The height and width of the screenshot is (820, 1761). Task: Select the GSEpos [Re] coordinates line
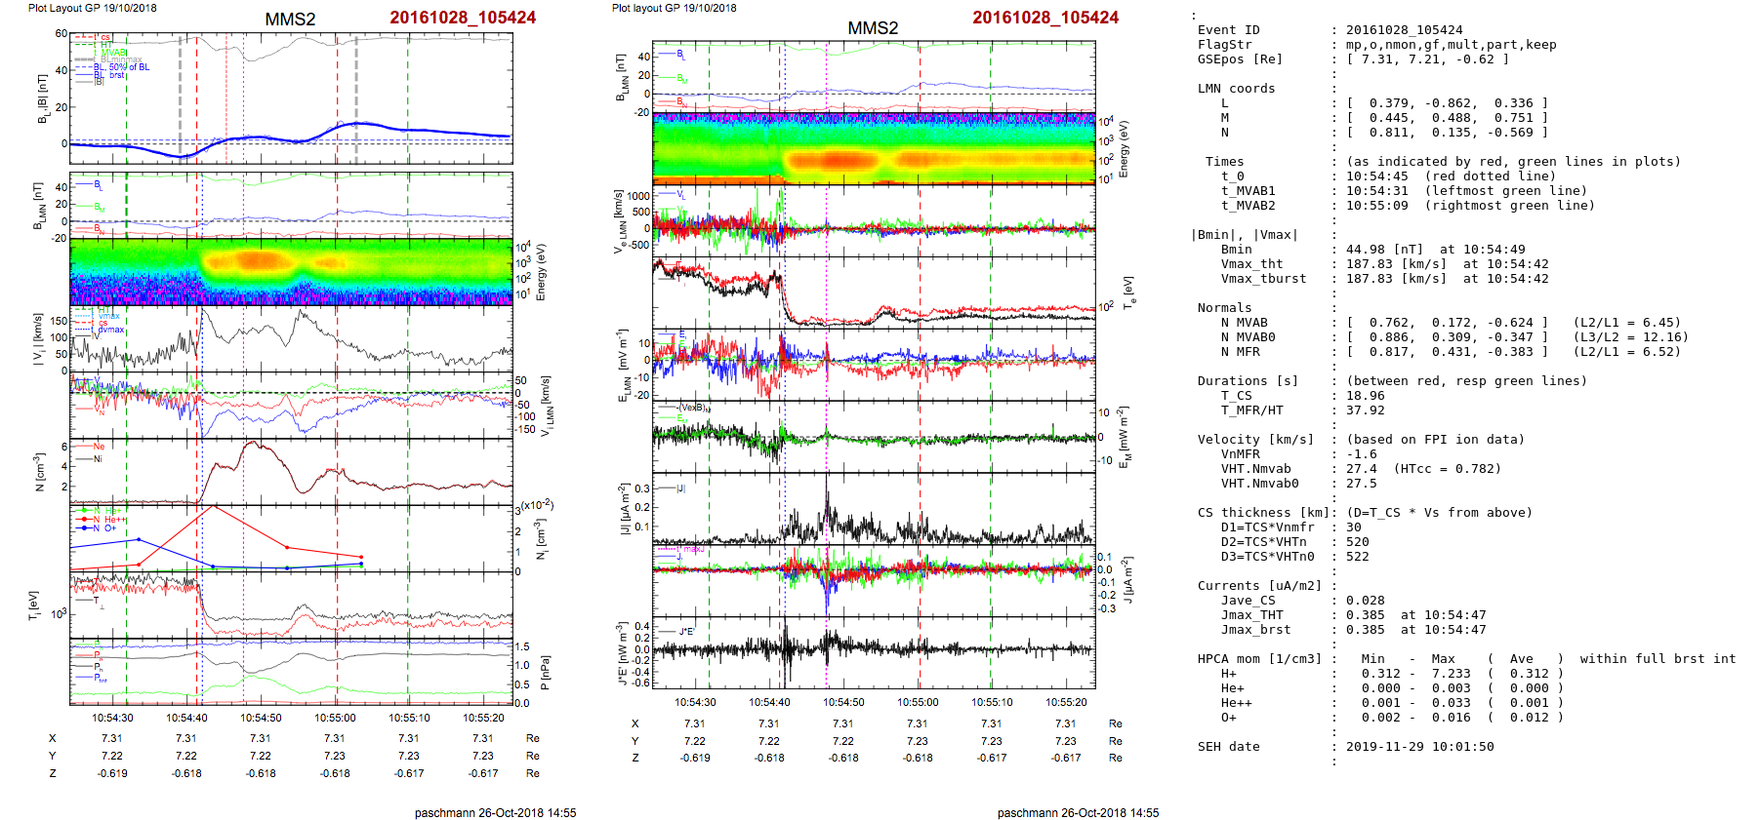pos(1426,59)
